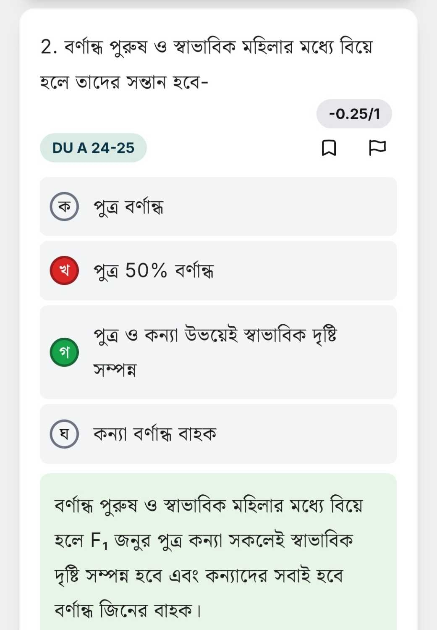The width and height of the screenshot is (437, 630).
Task: Flag this question for review
Action: point(377,148)
